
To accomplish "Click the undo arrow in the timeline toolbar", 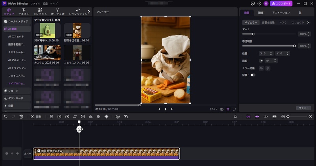I will 6,117.
